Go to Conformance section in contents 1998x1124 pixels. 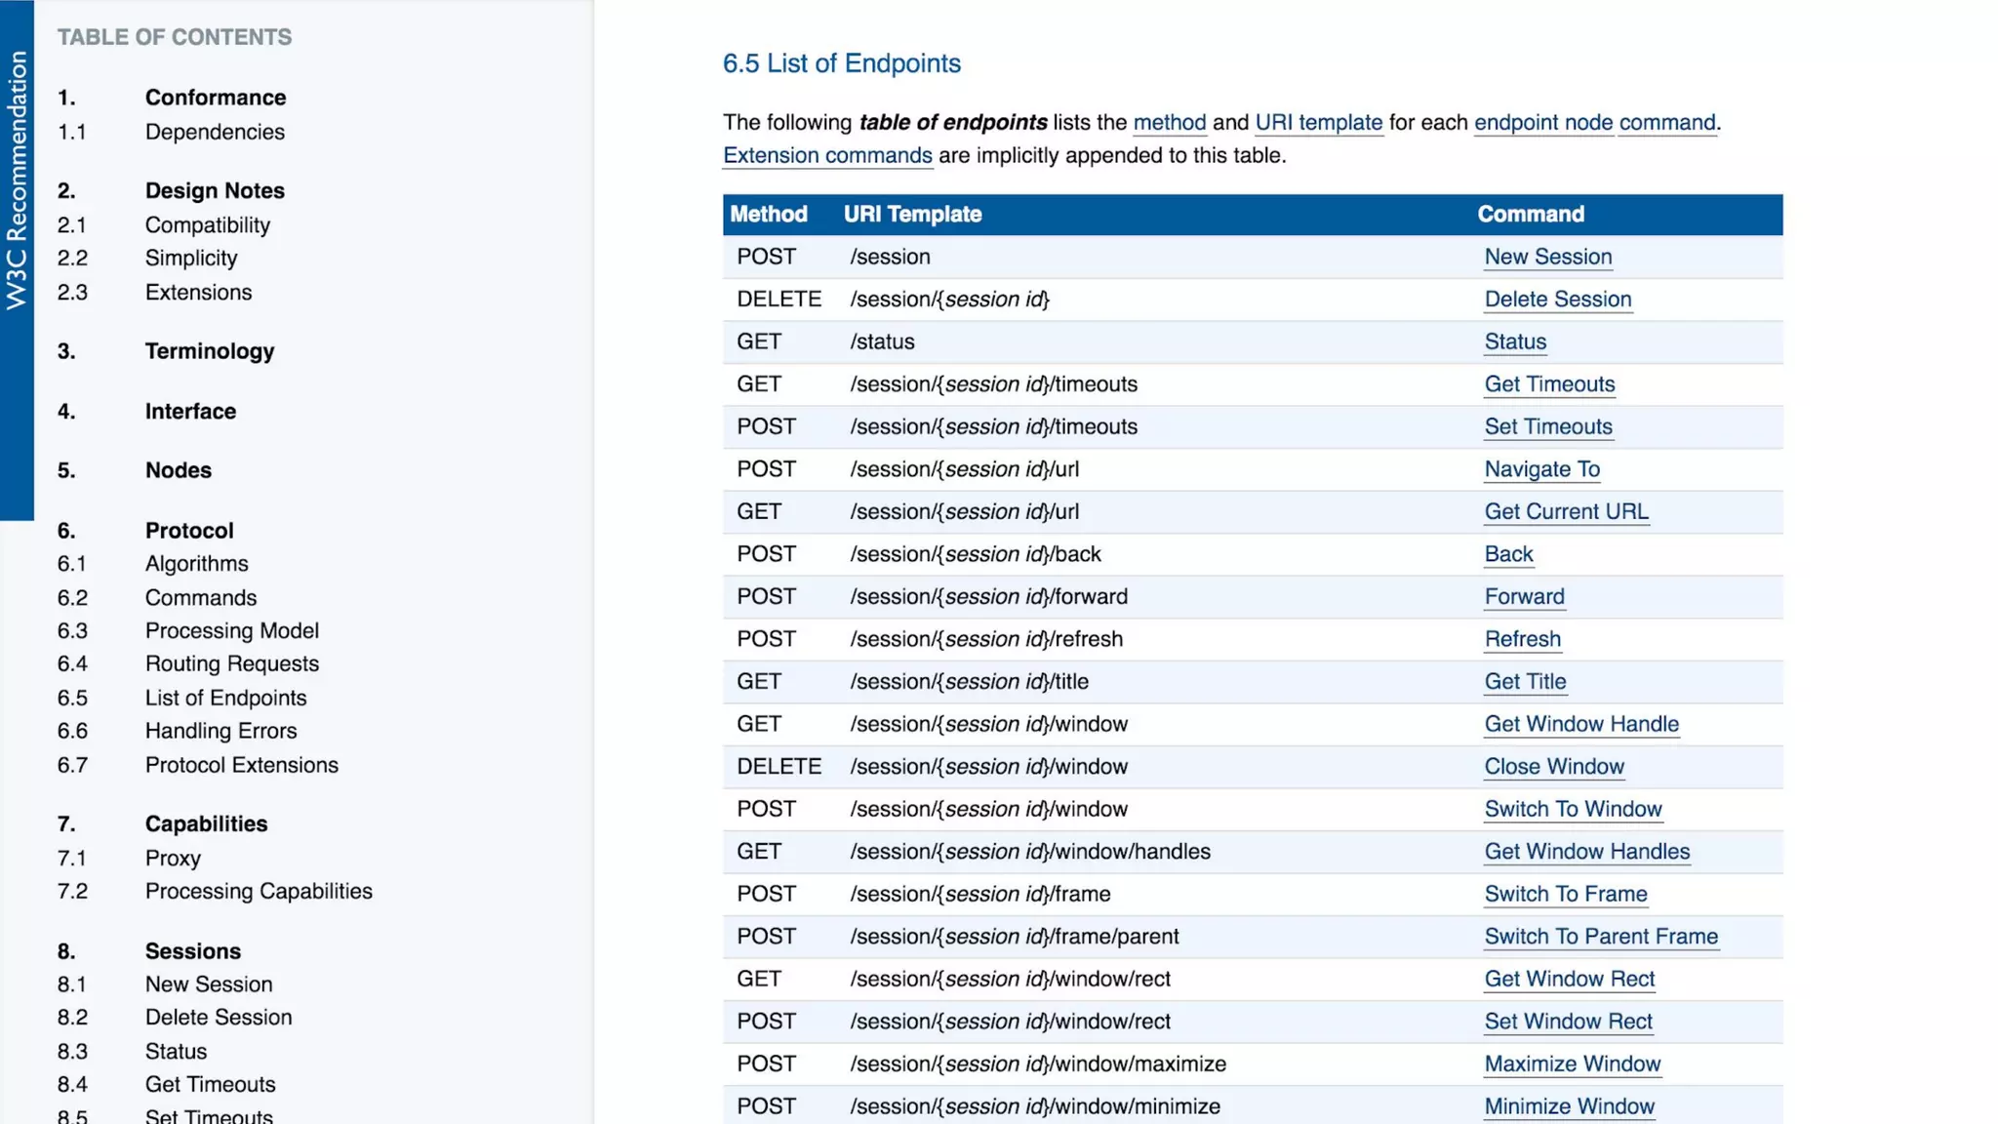[x=216, y=98]
